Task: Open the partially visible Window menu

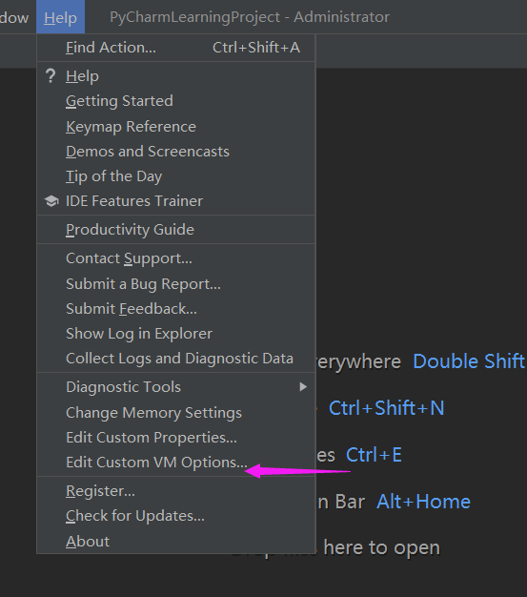Action: pyautogui.click(x=13, y=17)
